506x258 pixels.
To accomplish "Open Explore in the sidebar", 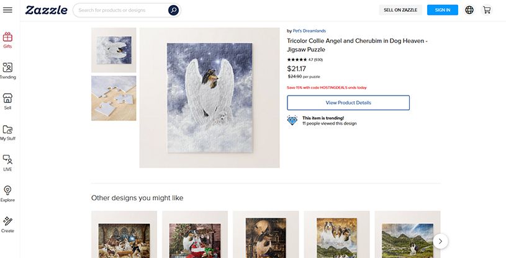I will (x=7, y=194).
